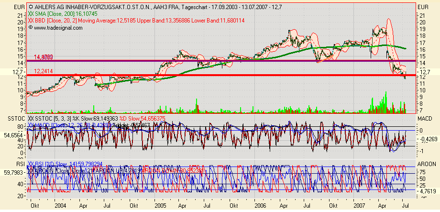Click the copyright symbol next to tradesignal.com
440x212 pixels.
(31, 28)
